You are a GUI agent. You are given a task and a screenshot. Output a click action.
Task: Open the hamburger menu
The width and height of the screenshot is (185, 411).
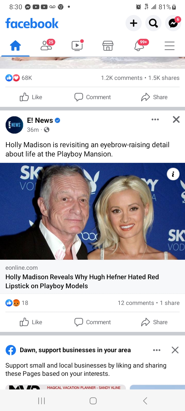[170, 46]
